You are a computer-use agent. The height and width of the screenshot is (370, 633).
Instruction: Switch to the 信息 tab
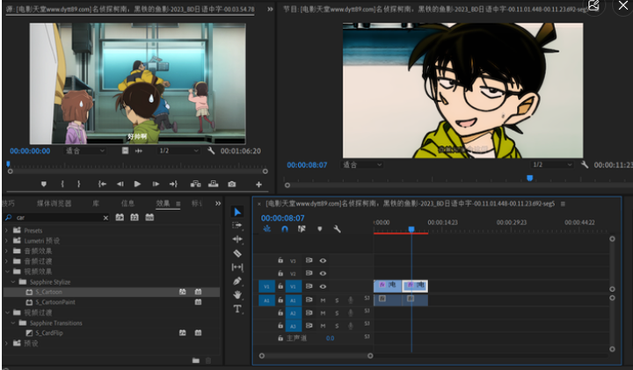coord(127,203)
